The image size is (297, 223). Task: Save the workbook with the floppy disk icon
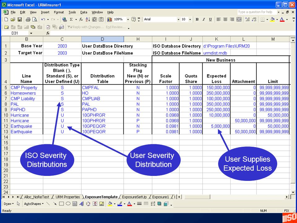click(x=19, y=19)
